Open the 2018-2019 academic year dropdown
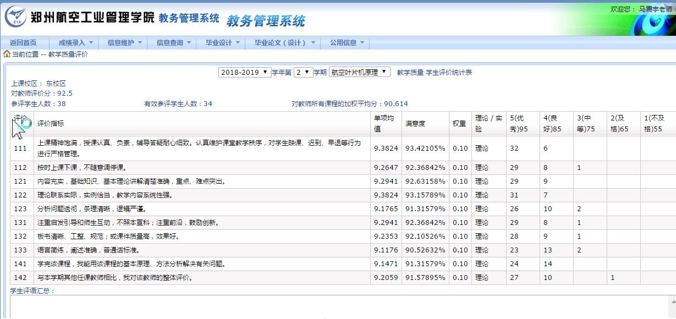Viewport: 676px width, 319px height. [x=245, y=72]
